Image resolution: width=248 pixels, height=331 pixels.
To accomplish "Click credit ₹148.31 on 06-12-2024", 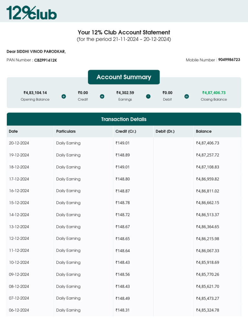I will click(x=122, y=310).
